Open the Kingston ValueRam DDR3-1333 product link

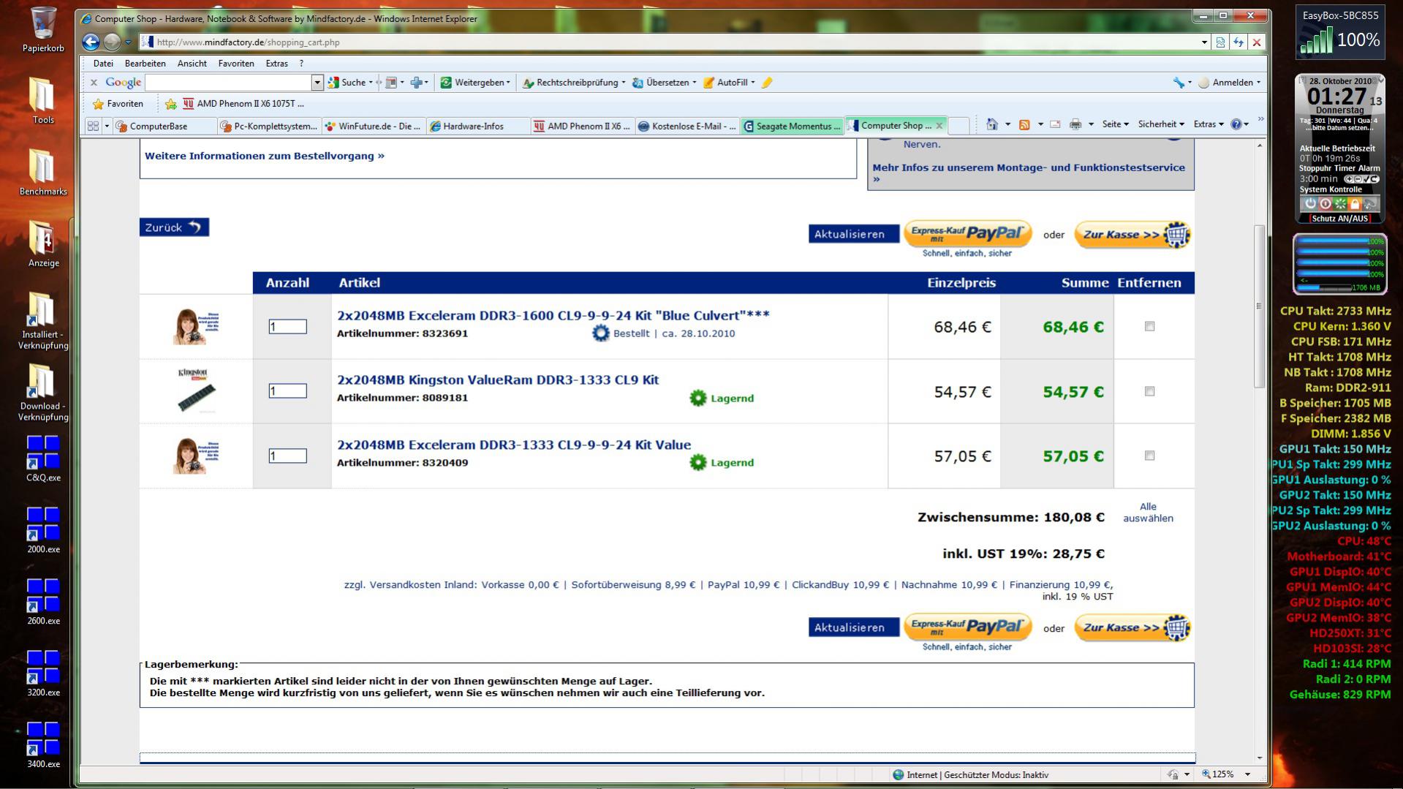pyautogui.click(x=498, y=380)
